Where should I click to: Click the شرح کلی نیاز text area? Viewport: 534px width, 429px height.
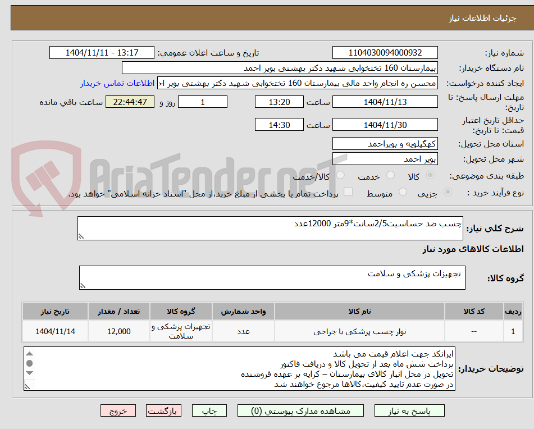pos(270,228)
